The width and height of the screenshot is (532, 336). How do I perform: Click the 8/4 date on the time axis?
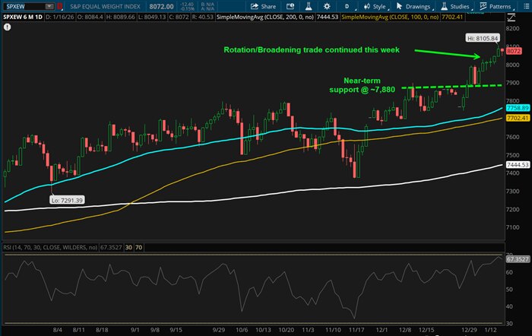tap(58, 330)
